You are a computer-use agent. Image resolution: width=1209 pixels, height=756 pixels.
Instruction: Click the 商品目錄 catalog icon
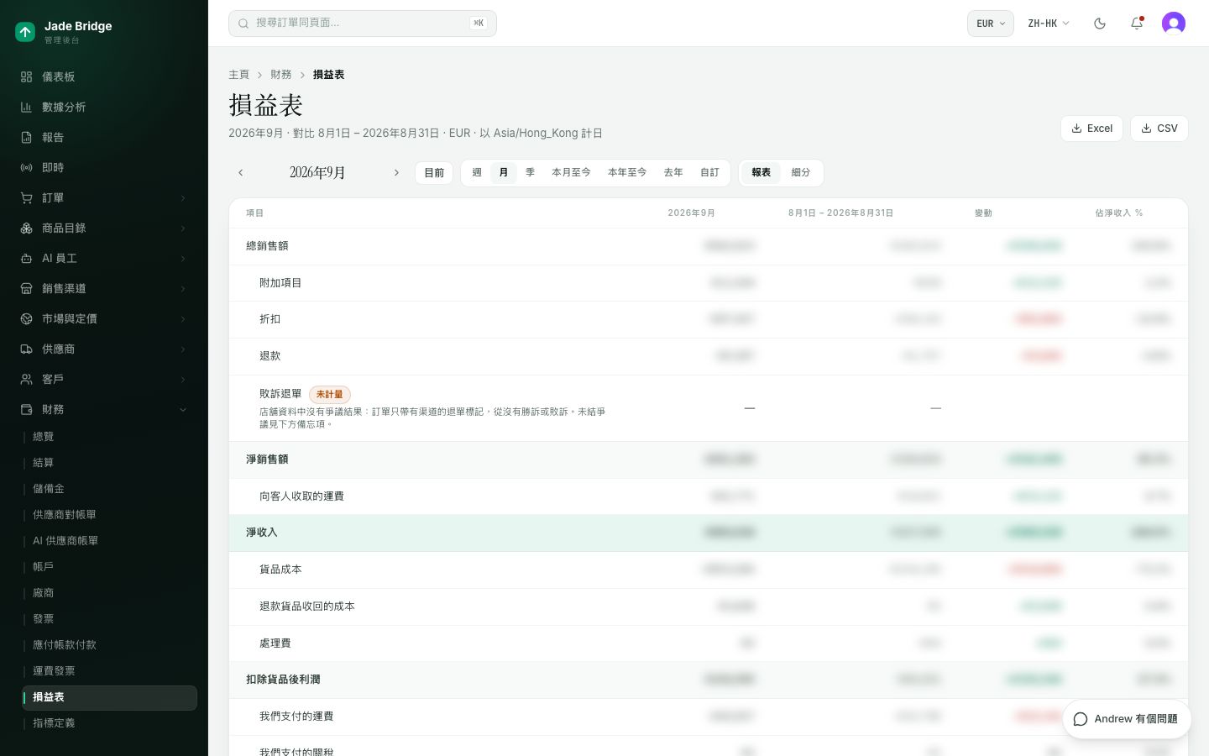point(27,228)
